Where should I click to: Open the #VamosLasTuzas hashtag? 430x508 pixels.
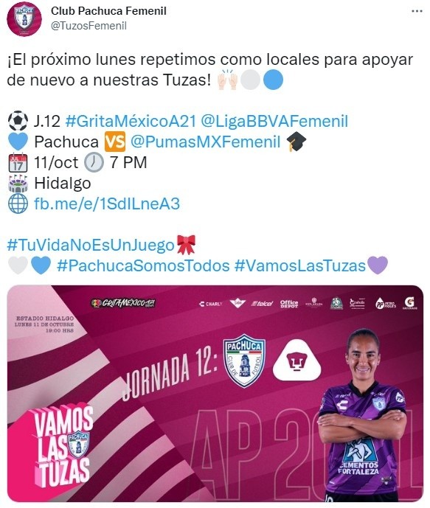click(x=300, y=265)
